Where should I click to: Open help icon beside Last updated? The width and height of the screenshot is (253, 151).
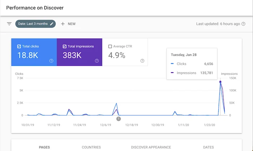click(243, 24)
